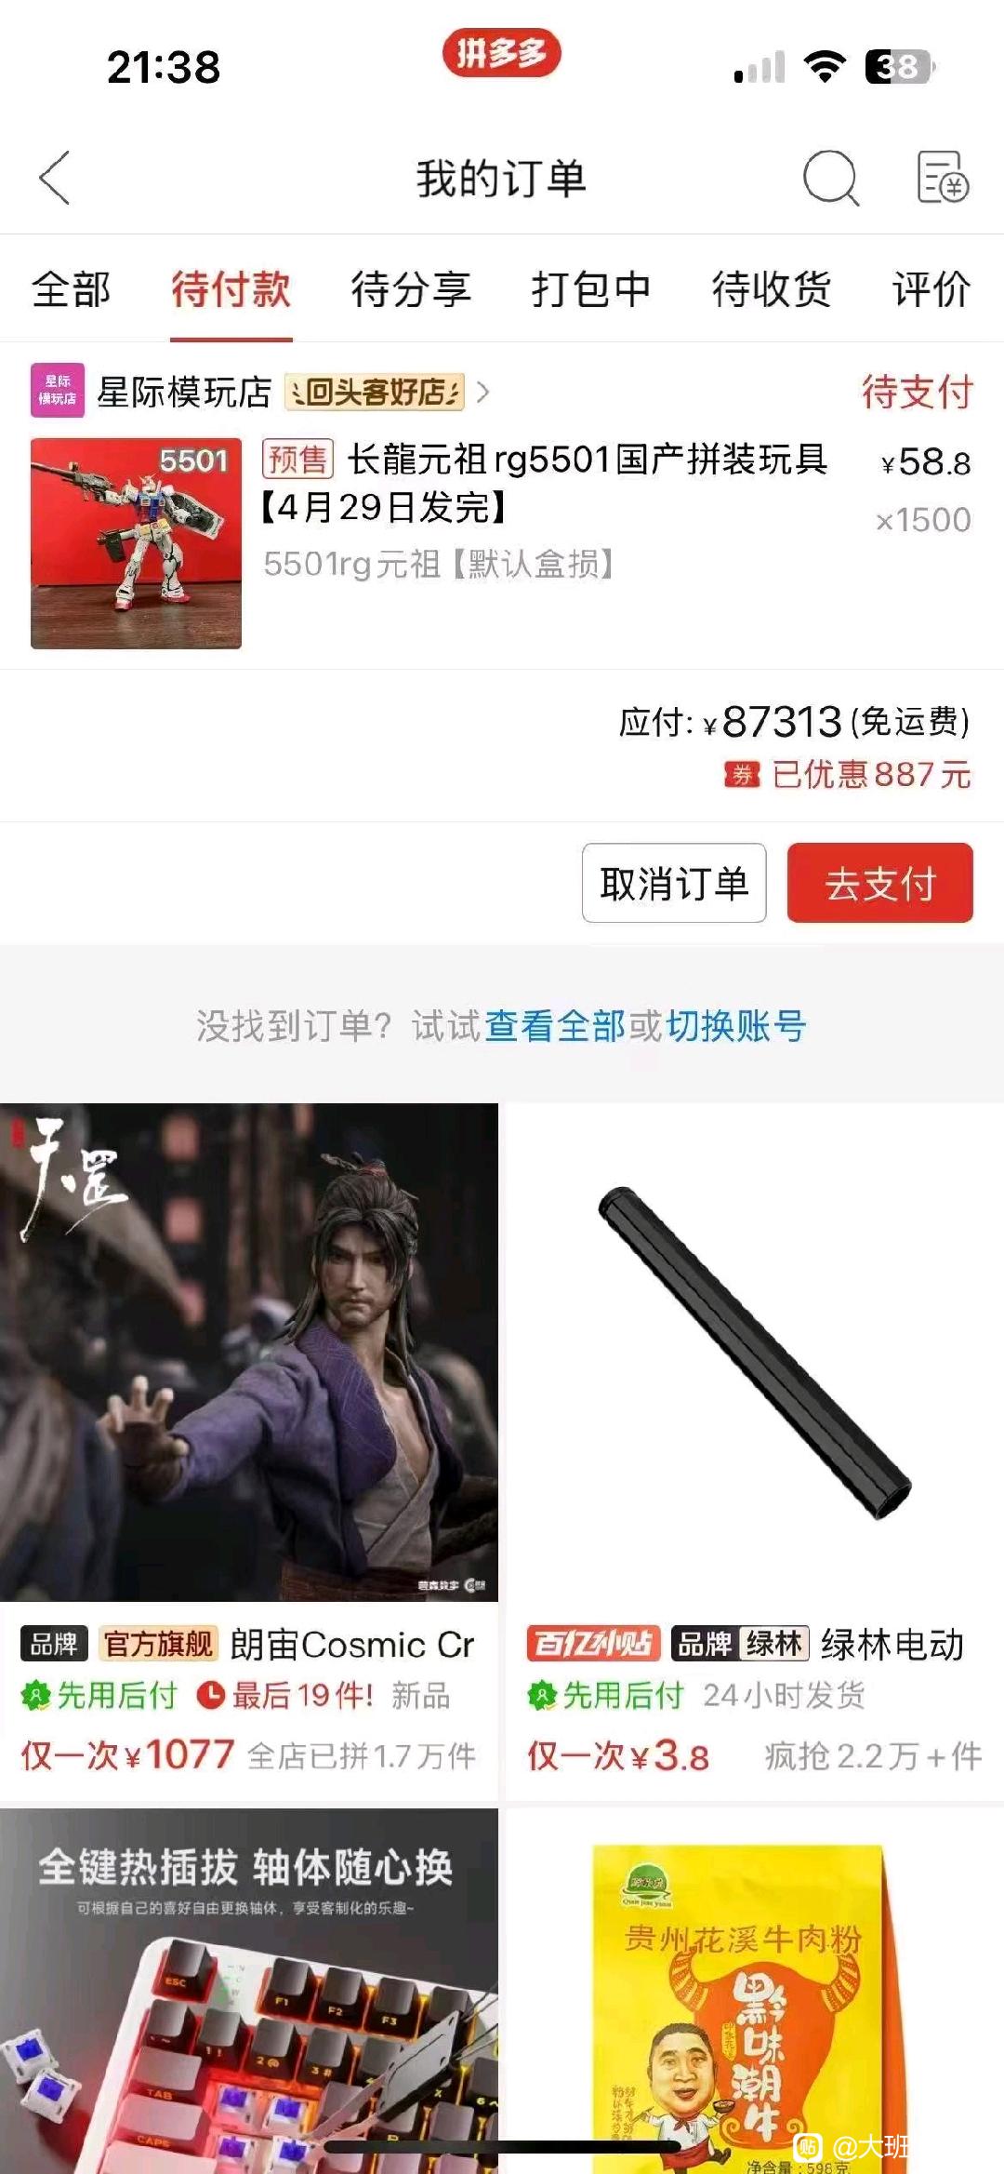
Task: Open the 打包中 tab
Action: (x=591, y=288)
